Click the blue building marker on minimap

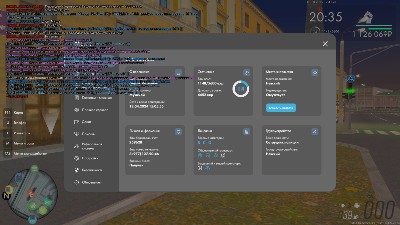click(19, 178)
